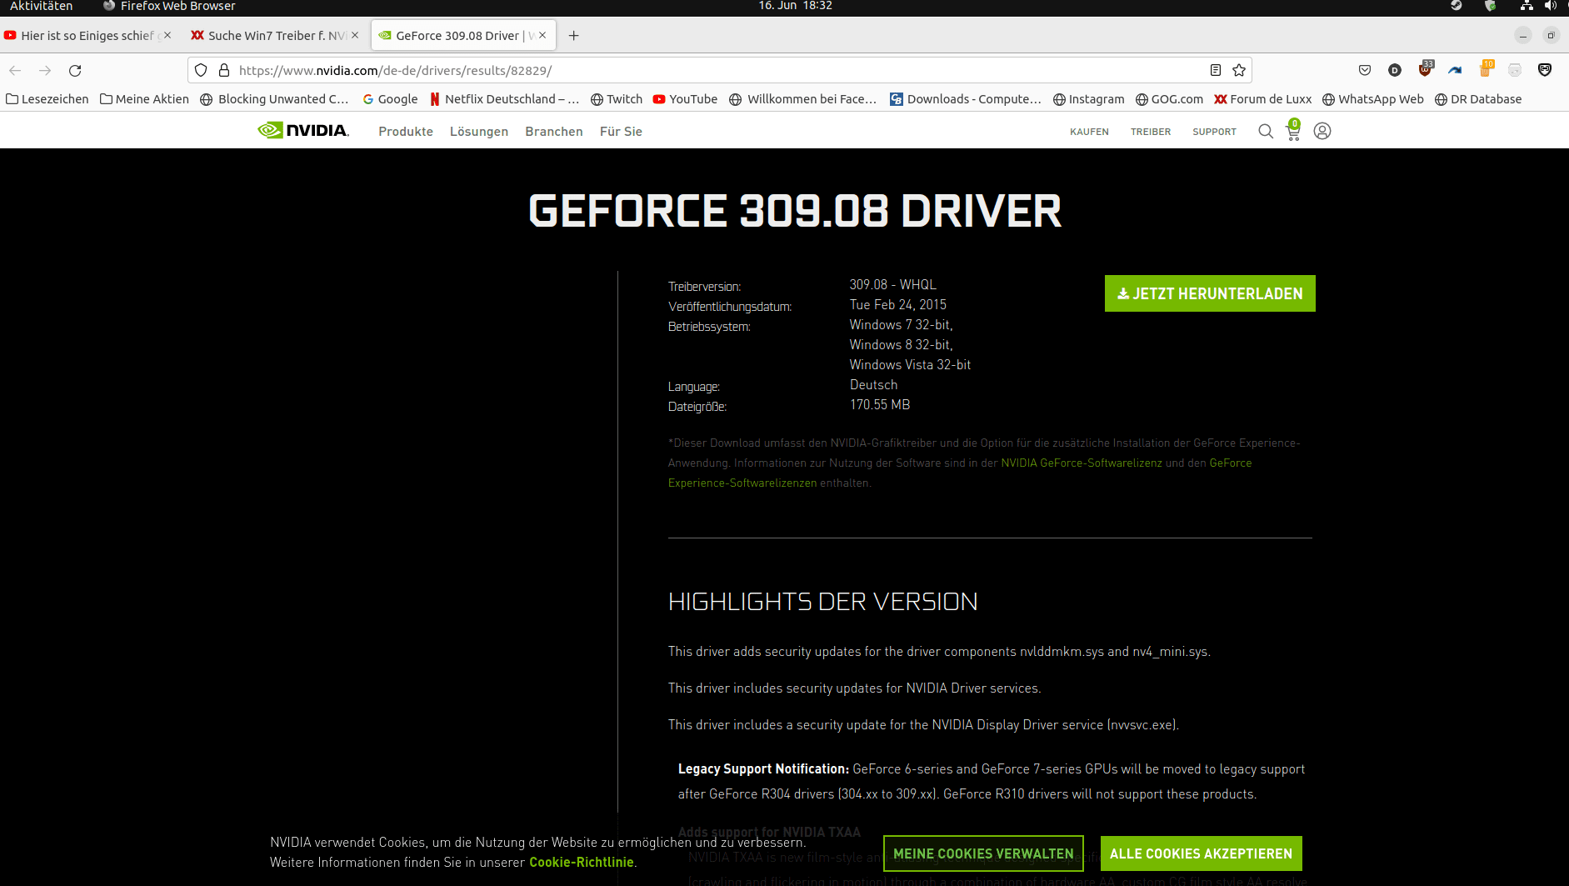Bookmark this page with the star icon
The image size is (1569, 886).
(1239, 71)
